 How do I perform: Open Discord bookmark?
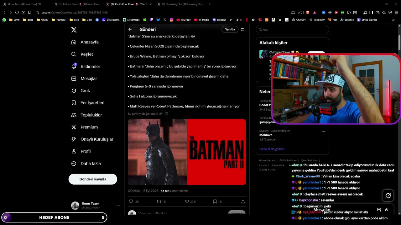click(219, 20)
